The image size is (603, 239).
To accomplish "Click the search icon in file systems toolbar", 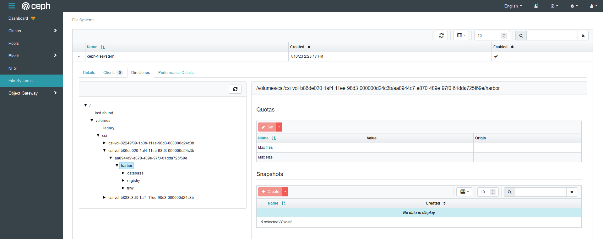I will point(521,36).
